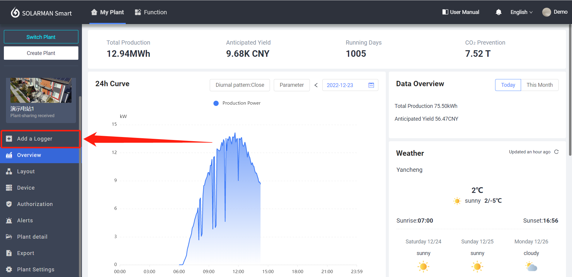This screenshot has height=277, width=572.
Task: Switch Data Overview to This Month
Action: 539,85
